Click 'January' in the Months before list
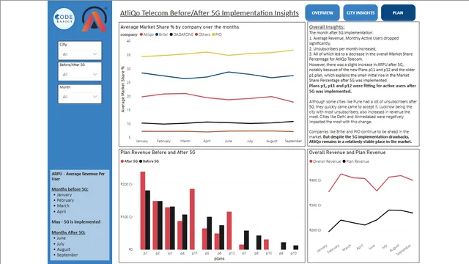This screenshot has height=264, width=469. click(x=64, y=194)
